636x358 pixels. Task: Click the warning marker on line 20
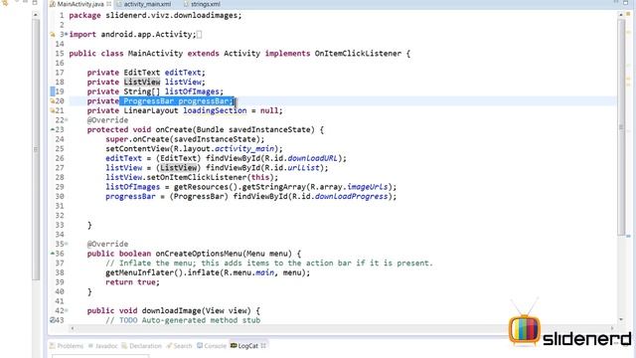tap(53, 101)
